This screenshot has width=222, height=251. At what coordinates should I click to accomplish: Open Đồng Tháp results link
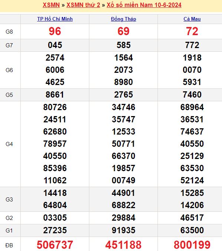click(x=123, y=19)
